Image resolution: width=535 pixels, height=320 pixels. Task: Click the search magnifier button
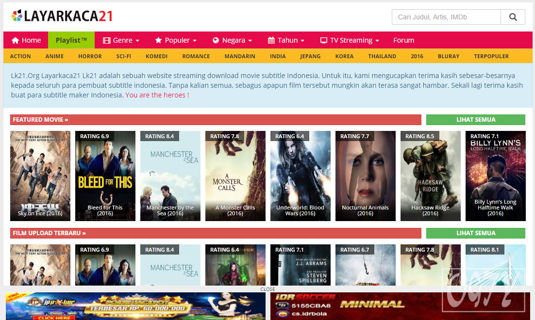(x=513, y=17)
